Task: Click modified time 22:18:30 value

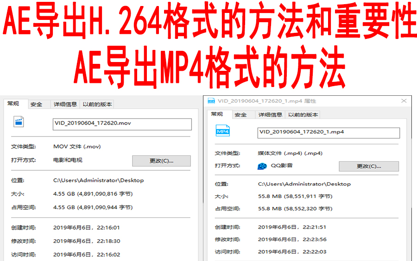Action: pos(87,241)
